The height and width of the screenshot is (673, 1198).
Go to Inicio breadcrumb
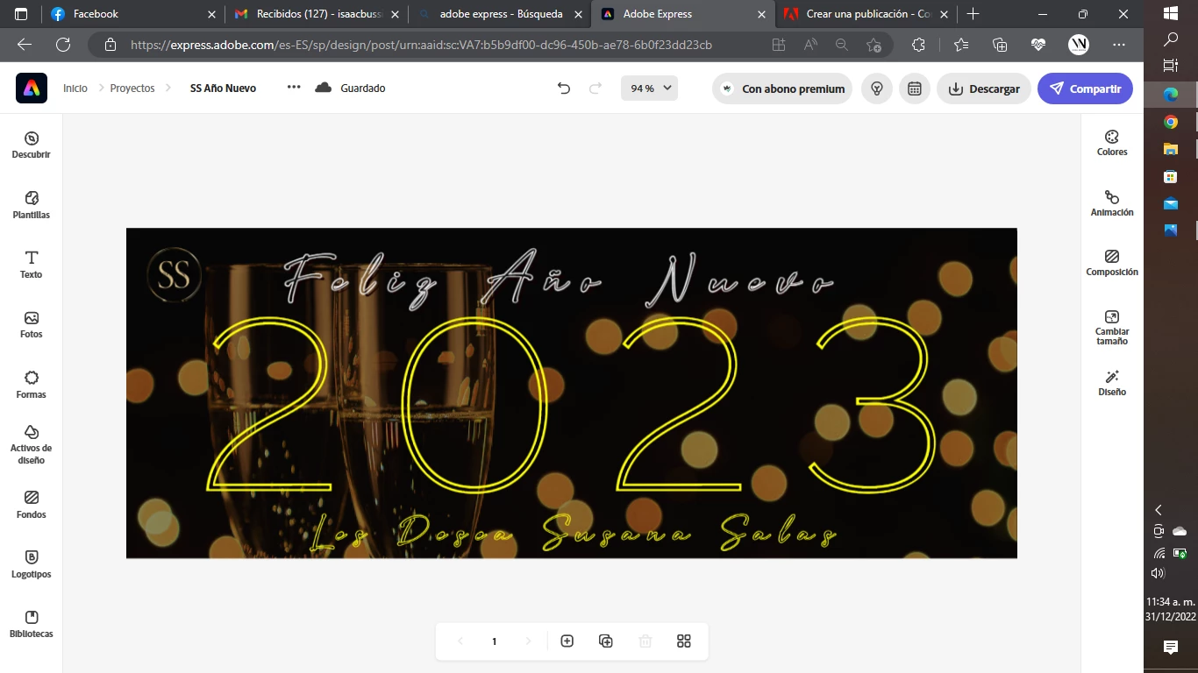[x=75, y=89]
